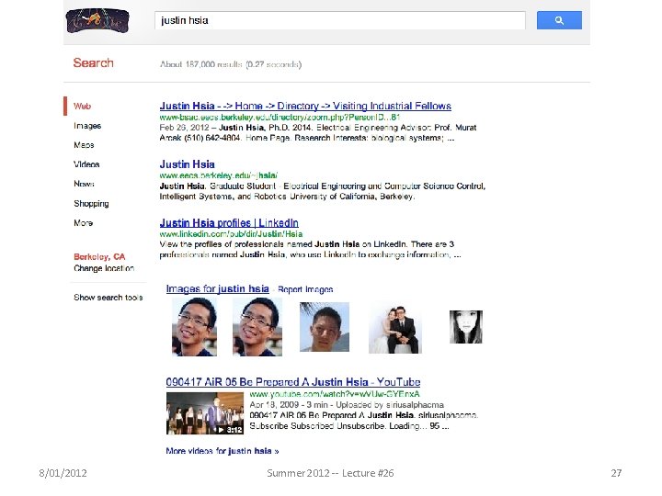Play the YouTube video thumbnail
This screenshot has width=662, height=496.
[205, 413]
